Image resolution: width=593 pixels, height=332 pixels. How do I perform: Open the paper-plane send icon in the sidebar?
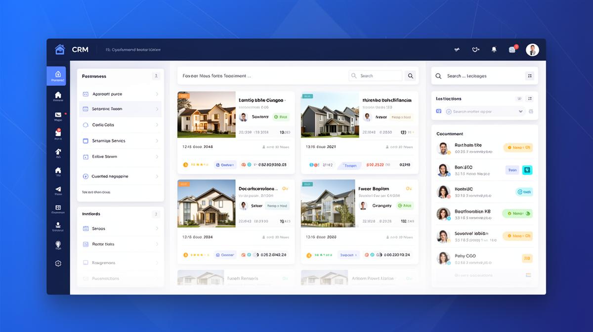point(58,190)
